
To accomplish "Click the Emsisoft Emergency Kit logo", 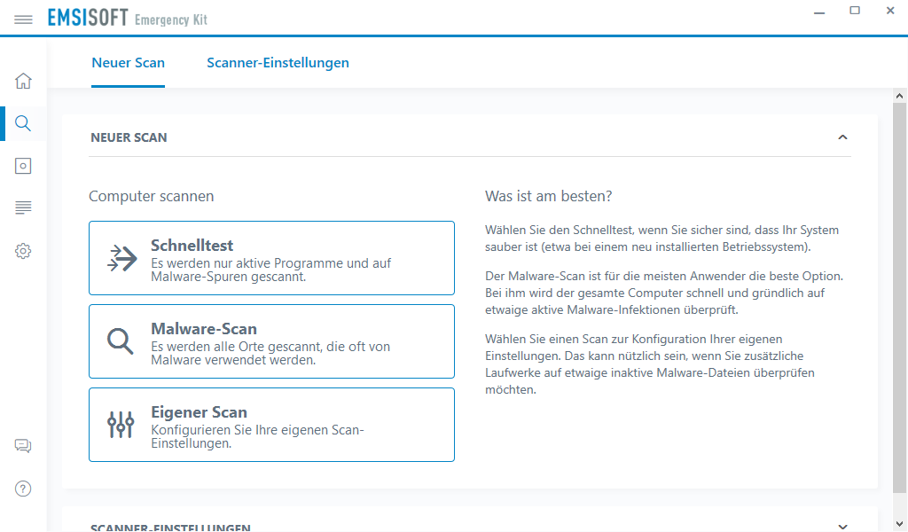I will [x=128, y=19].
